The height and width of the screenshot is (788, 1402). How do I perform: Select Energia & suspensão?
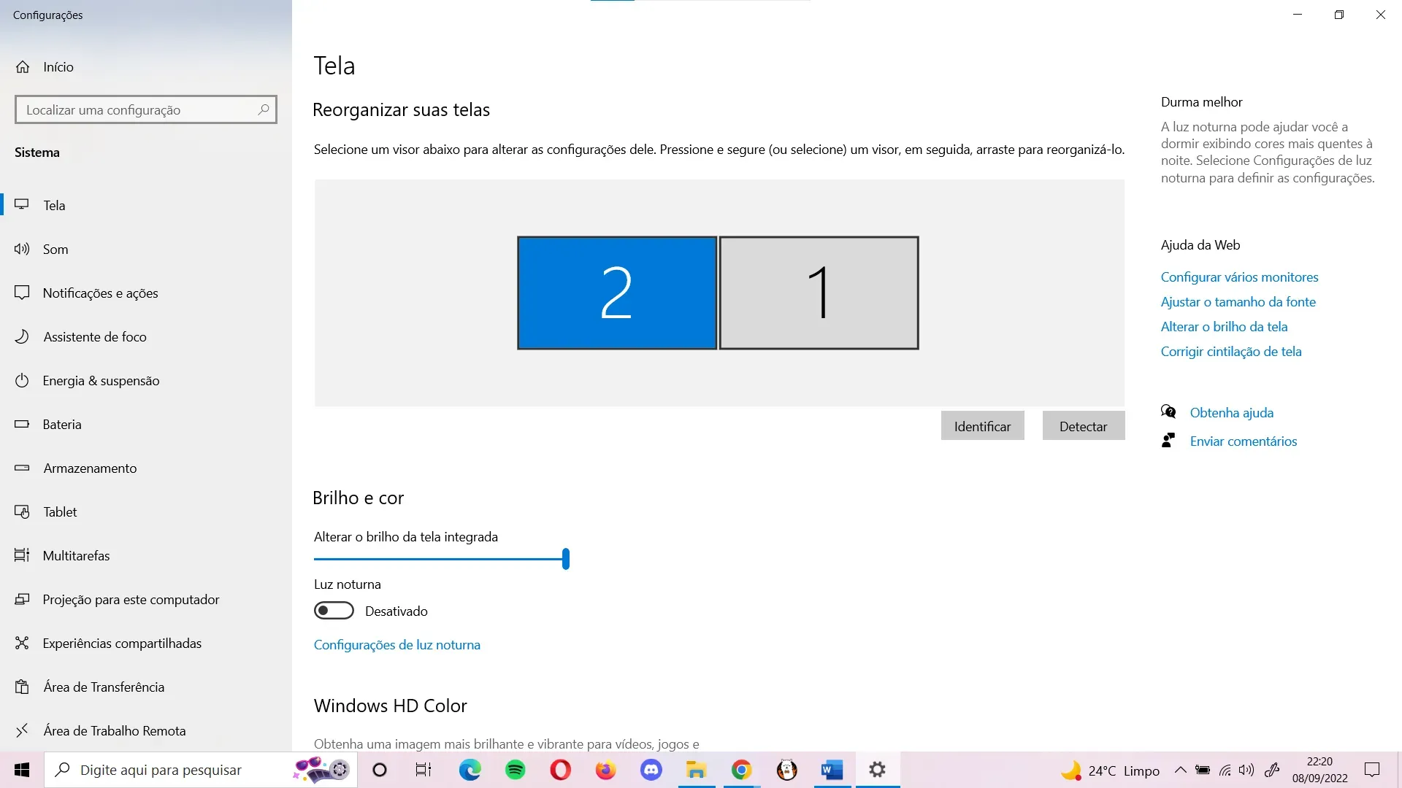tap(146, 380)
